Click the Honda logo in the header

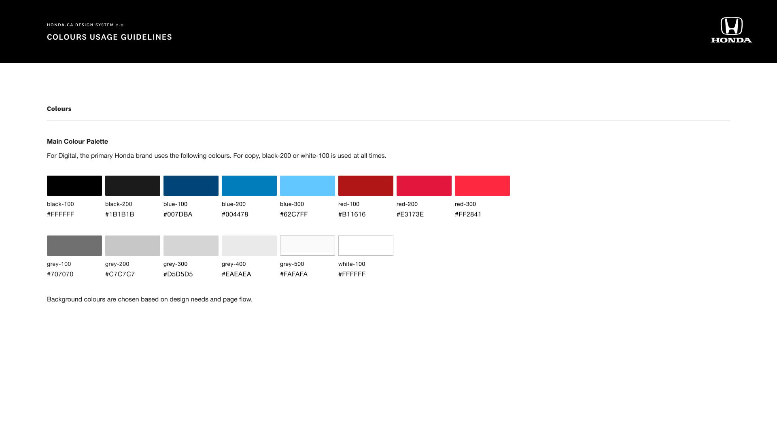[x=732, y=30]
